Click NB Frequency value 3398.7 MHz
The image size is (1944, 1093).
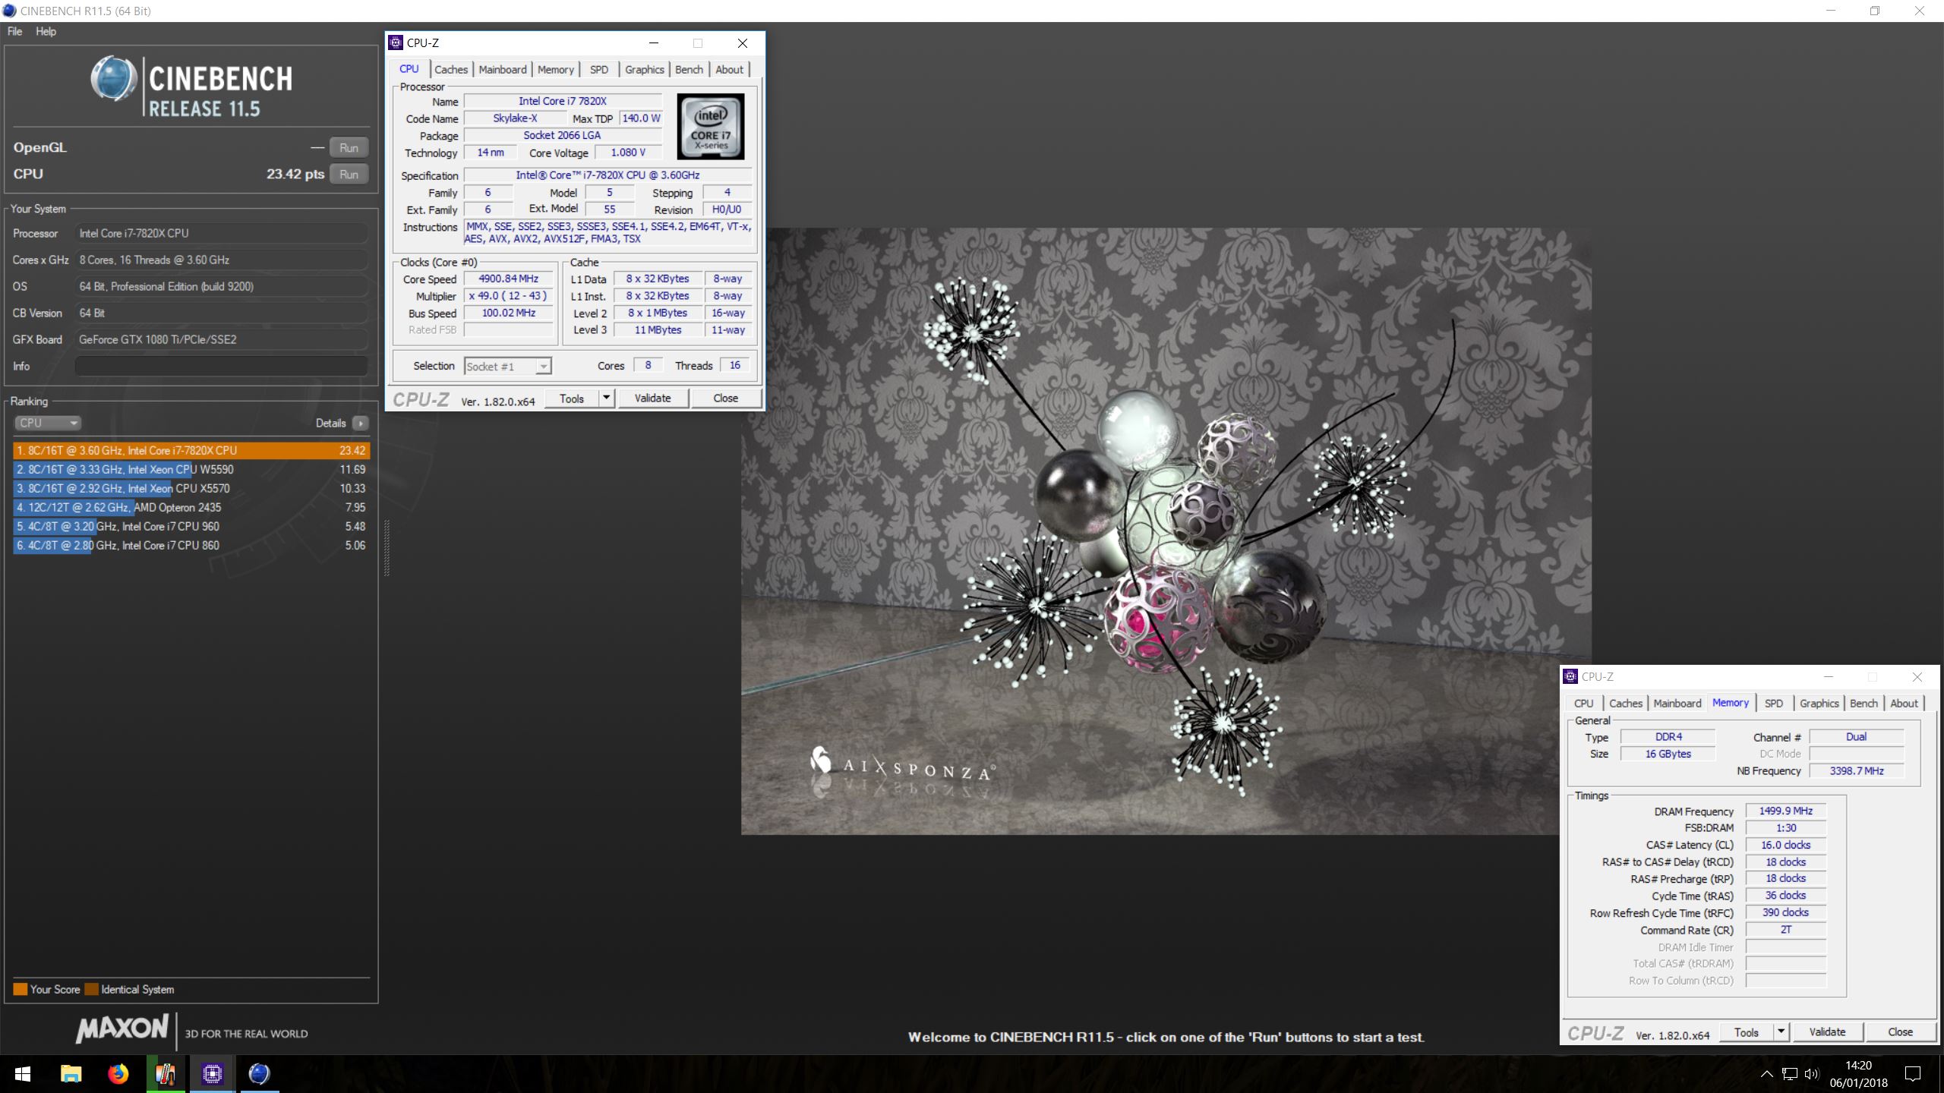[1857, 770]
